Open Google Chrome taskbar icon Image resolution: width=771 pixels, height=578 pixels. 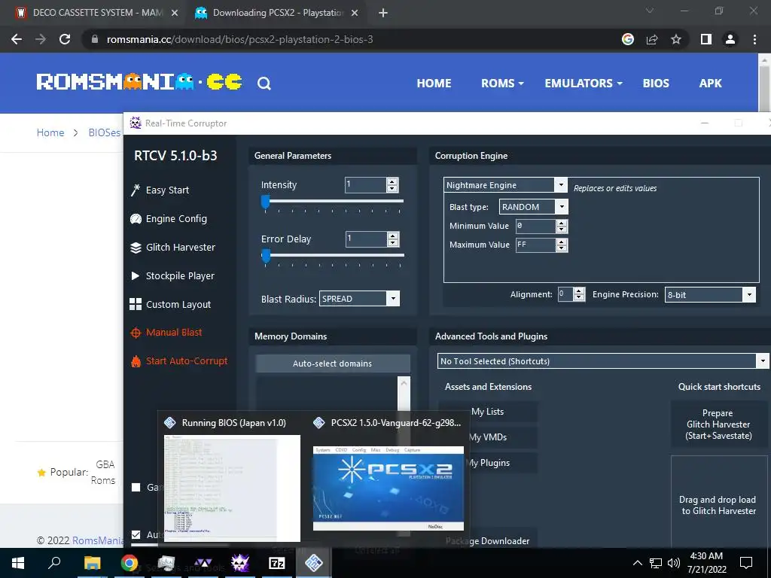(x=130, y=563)
